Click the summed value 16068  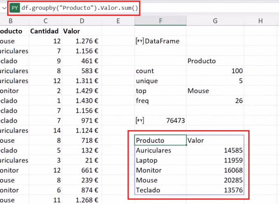215,170
